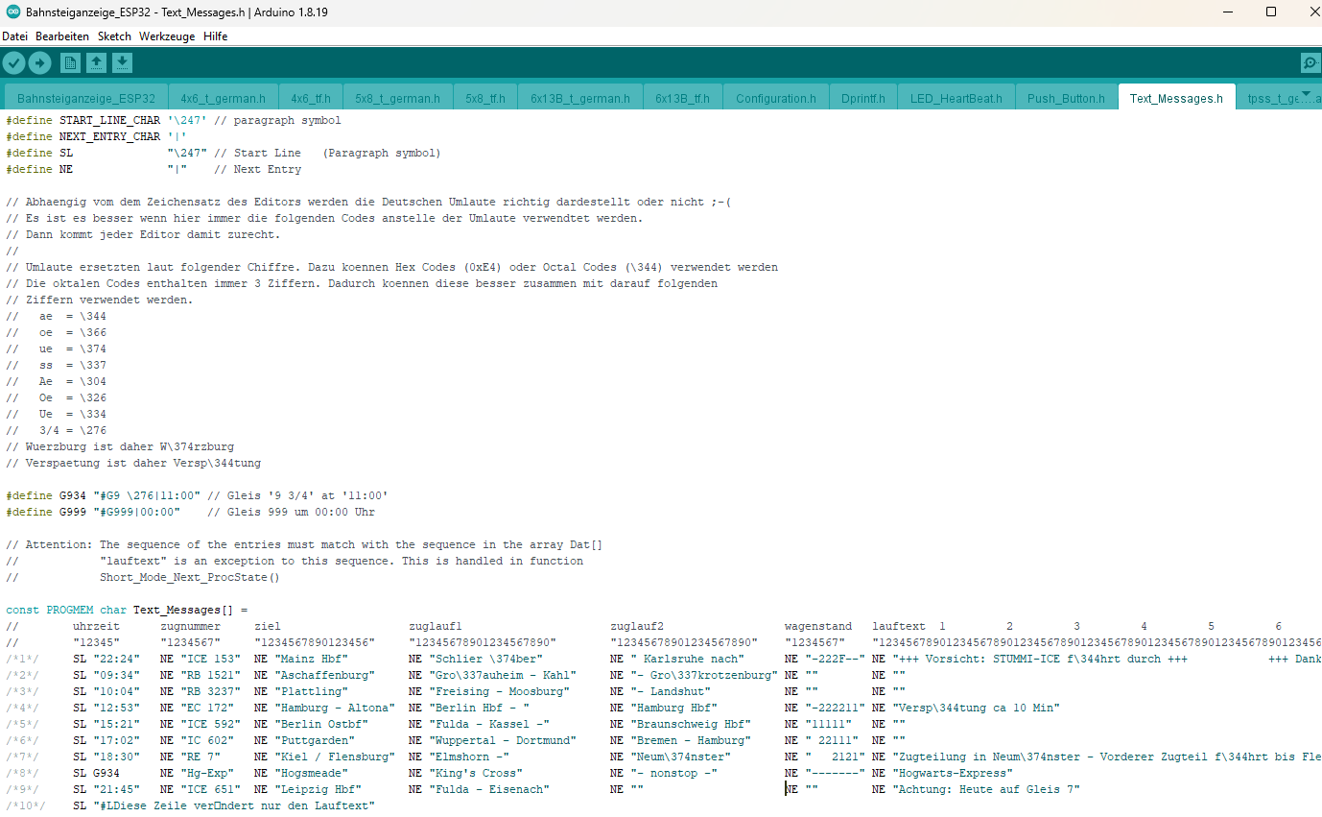Open the Werkzeuge menu
The height and width of the screenshot is (817, 1322).
pos(167,36)
